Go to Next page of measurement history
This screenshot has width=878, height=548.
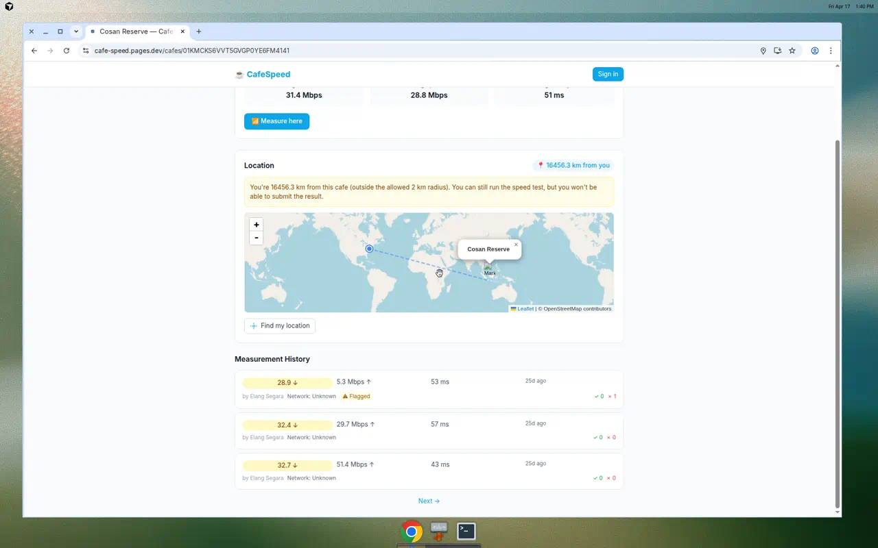point(429,501)
